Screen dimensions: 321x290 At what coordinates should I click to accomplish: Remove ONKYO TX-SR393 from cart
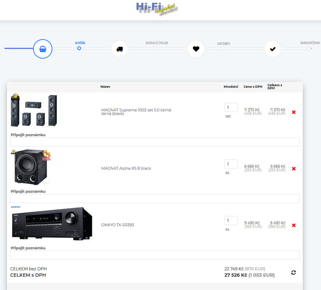pyautogui.click(x=294, y=225)
